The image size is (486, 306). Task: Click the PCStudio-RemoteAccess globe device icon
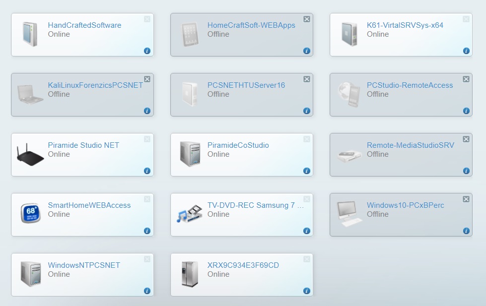(x=349, y=94)
